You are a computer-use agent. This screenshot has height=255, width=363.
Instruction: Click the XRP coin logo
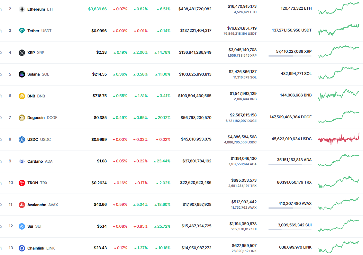[x=22, y=52]
